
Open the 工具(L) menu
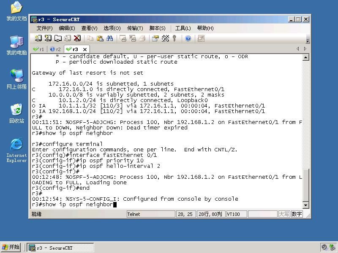(x=183, y=28)
